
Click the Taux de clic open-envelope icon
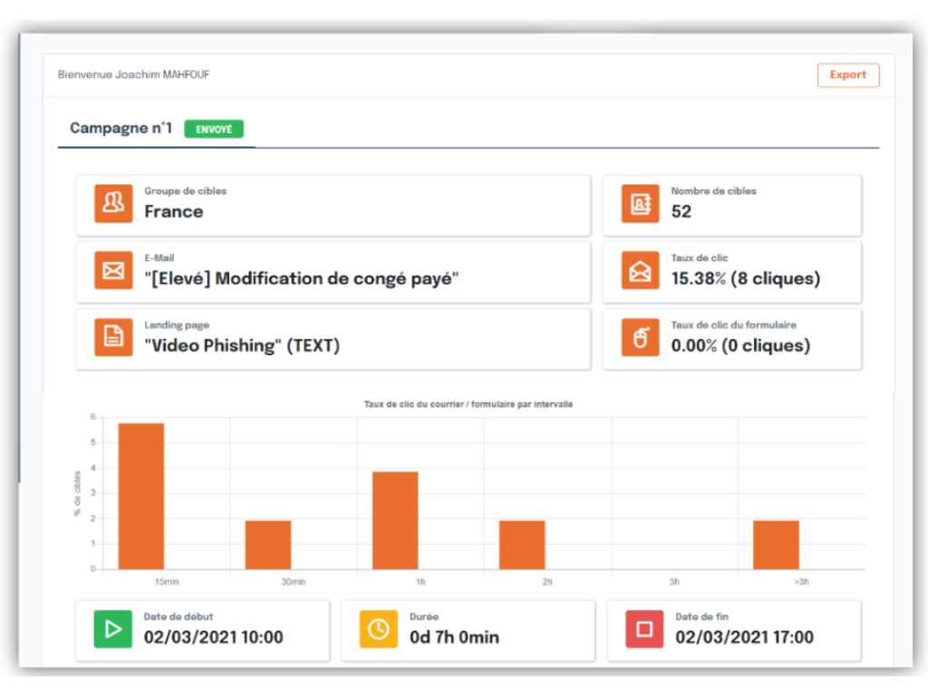point(640,270)
